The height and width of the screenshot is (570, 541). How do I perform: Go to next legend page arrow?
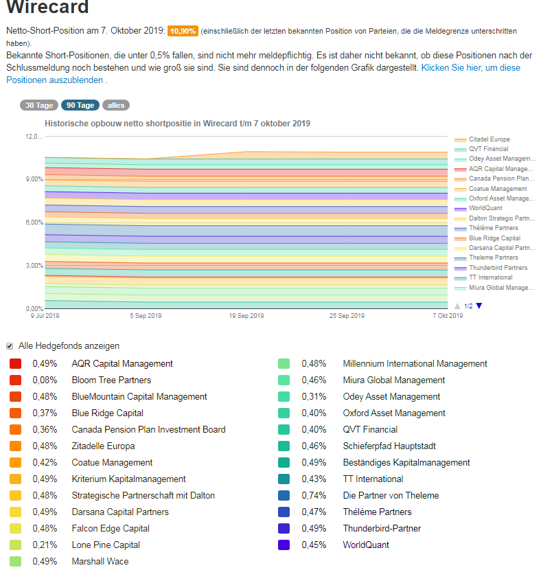point(479,306)
